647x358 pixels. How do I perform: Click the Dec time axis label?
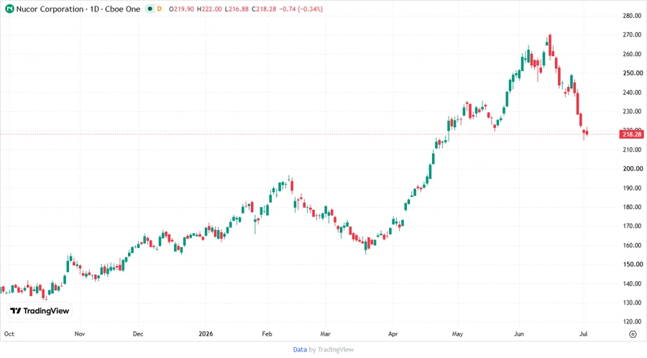tap(138, 334)
